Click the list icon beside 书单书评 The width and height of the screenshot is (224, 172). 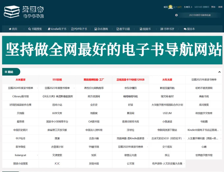click(162, 29)
